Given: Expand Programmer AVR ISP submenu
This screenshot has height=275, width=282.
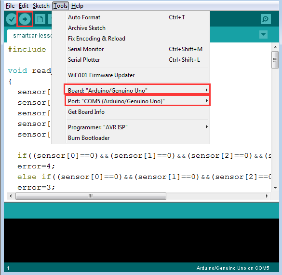Looking at the screenshot, I should coord(131,127).
